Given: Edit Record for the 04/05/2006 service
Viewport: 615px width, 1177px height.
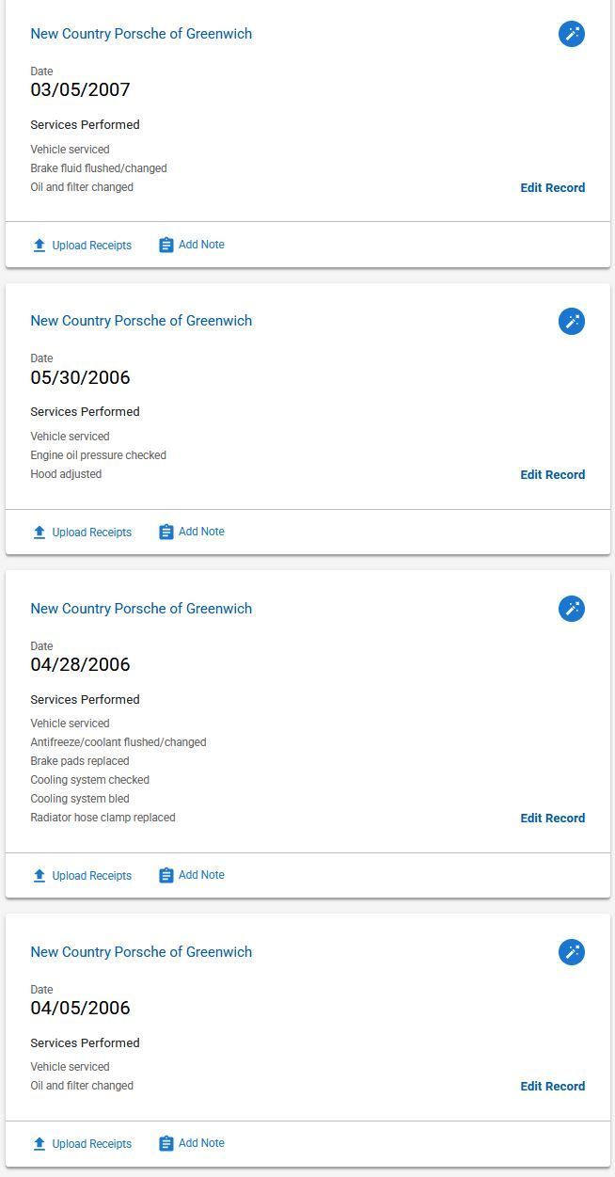Looking at the screenshot, I should 552,1087.
